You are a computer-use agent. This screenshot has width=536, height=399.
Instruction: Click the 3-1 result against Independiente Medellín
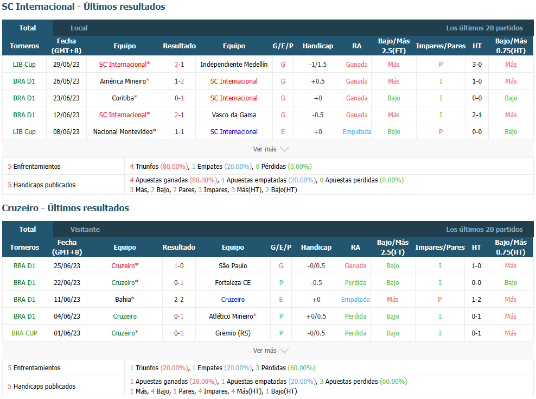point(179,65)
